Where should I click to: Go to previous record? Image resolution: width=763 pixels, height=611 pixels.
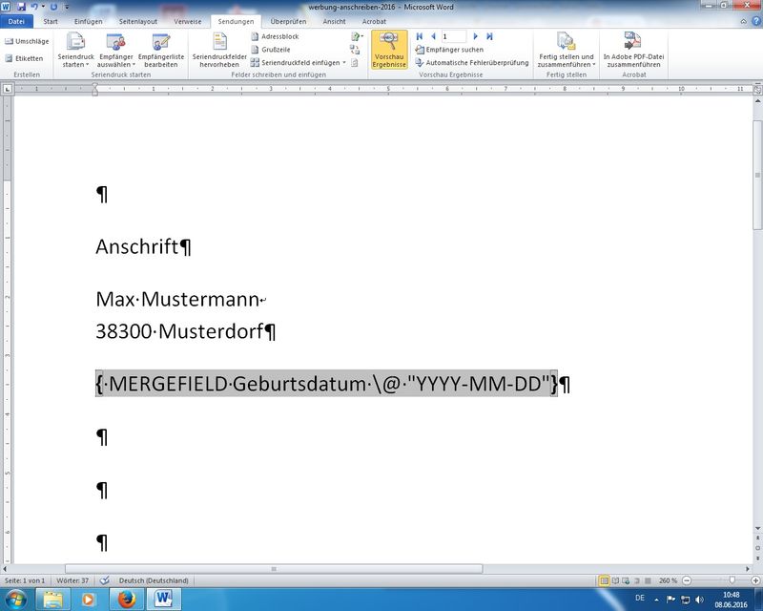click(433, 36)
